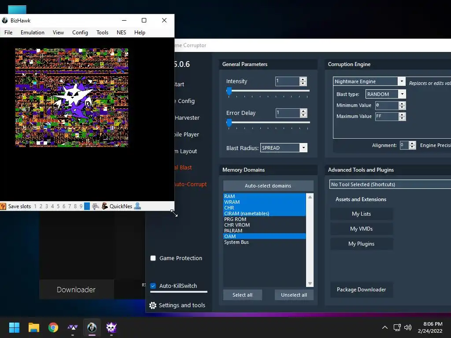Open the Blast type dropdown
The height and width of the screenshot is (338, 451).
pyautogui.click(x=402, y=94)
